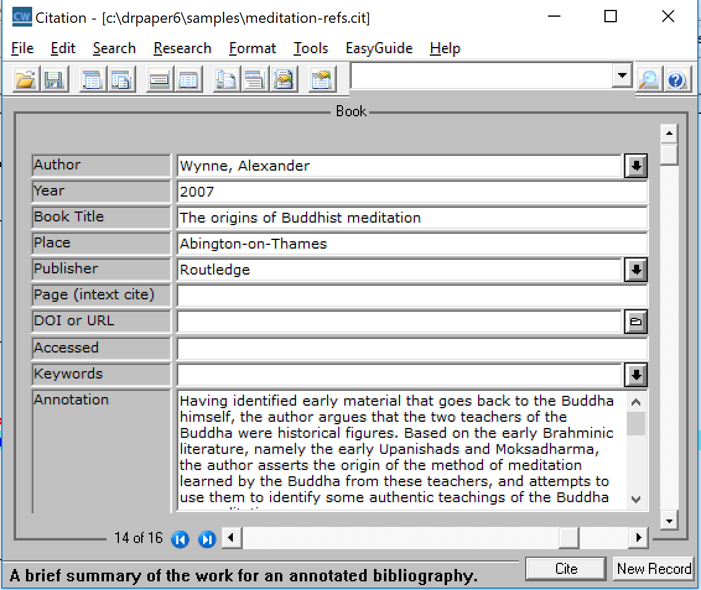The width and height of the screenshot is (701, 590).
Task: Click the browse folder icon beside DOI or URL
Action: [x=635, y=322]
